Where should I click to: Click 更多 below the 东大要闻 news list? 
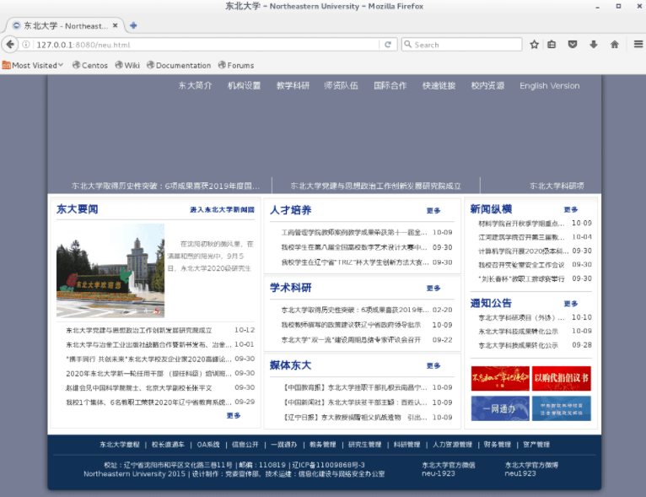point(234,415)
